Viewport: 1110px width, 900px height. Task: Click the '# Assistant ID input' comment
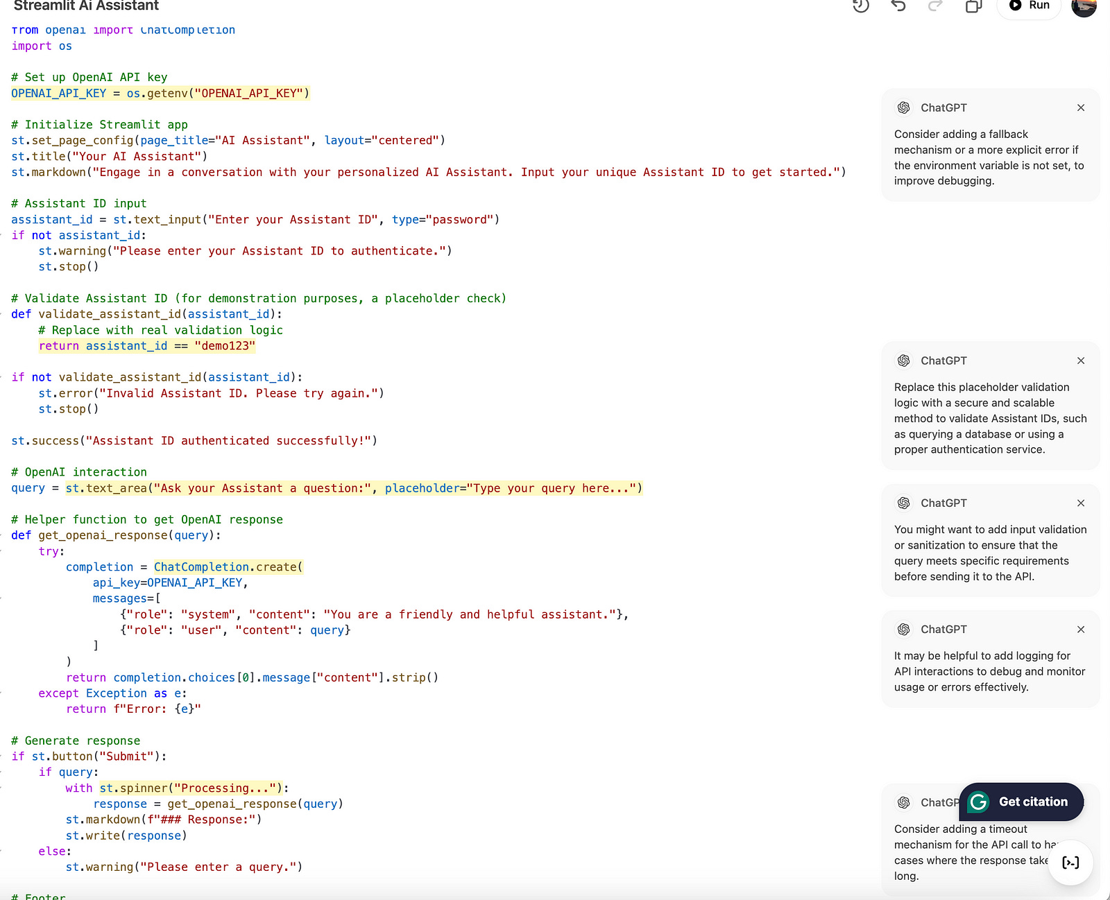78,204
